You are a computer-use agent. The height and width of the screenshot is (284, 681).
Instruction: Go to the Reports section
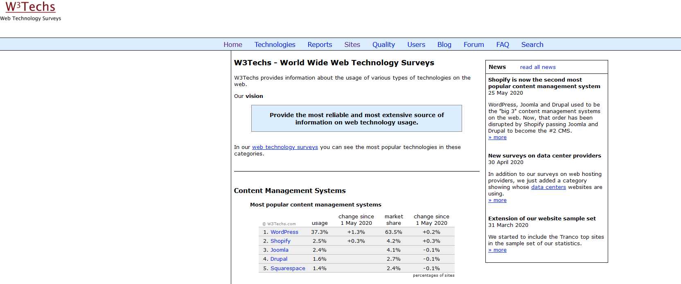tap(320, 44)
